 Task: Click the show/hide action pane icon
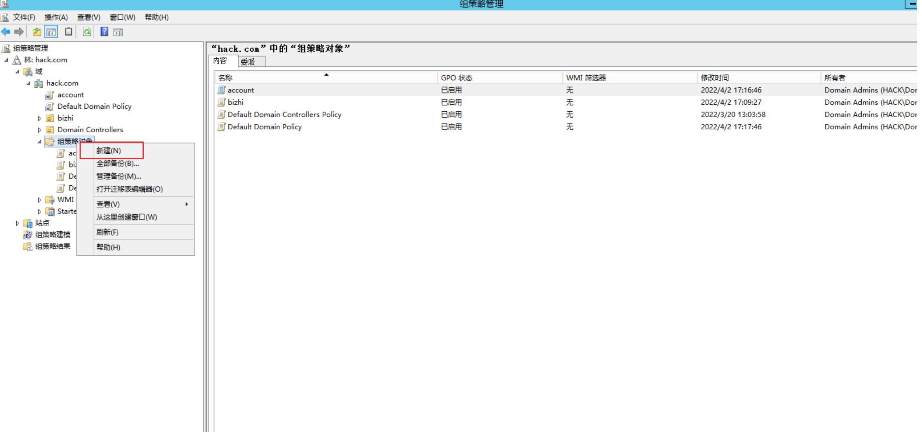[118, 32]
